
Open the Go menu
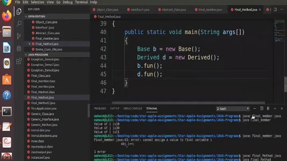coord(58,2)
